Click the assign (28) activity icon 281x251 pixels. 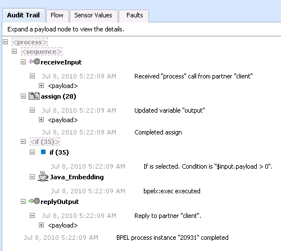click(34, 96)
